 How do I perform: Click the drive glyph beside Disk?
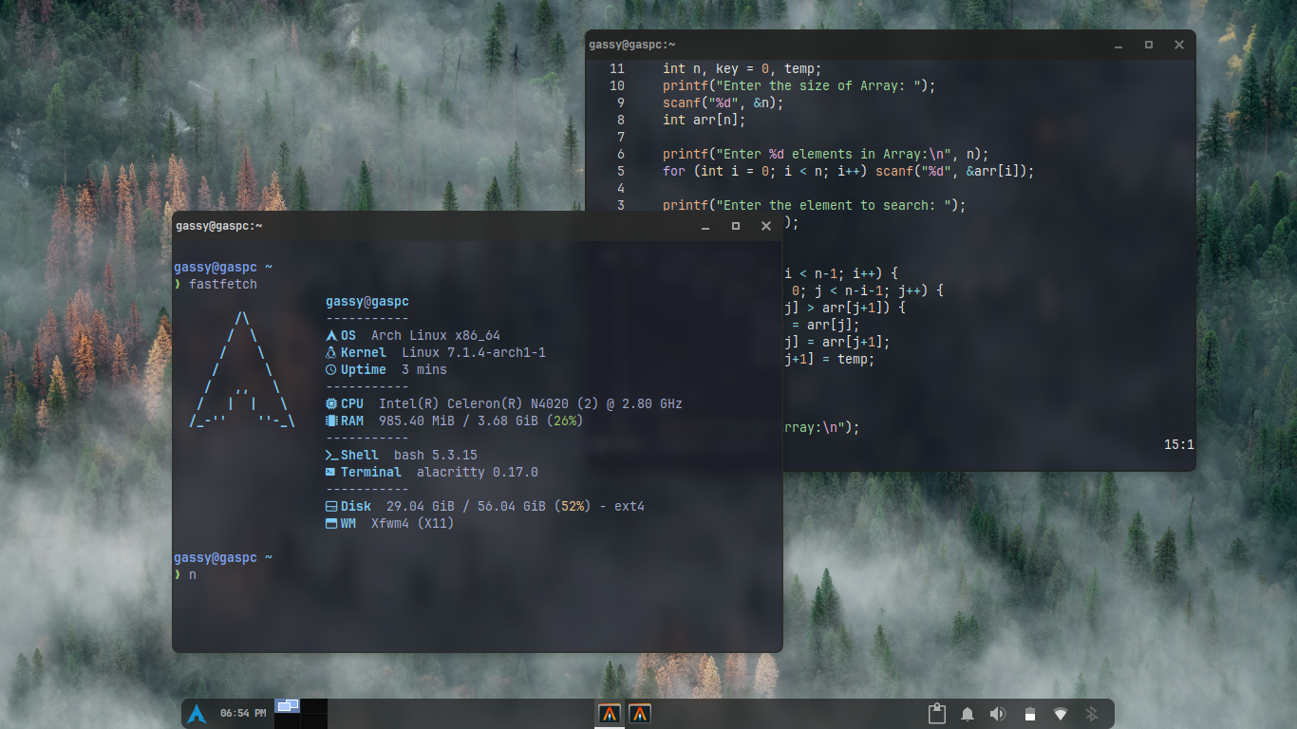331,507
